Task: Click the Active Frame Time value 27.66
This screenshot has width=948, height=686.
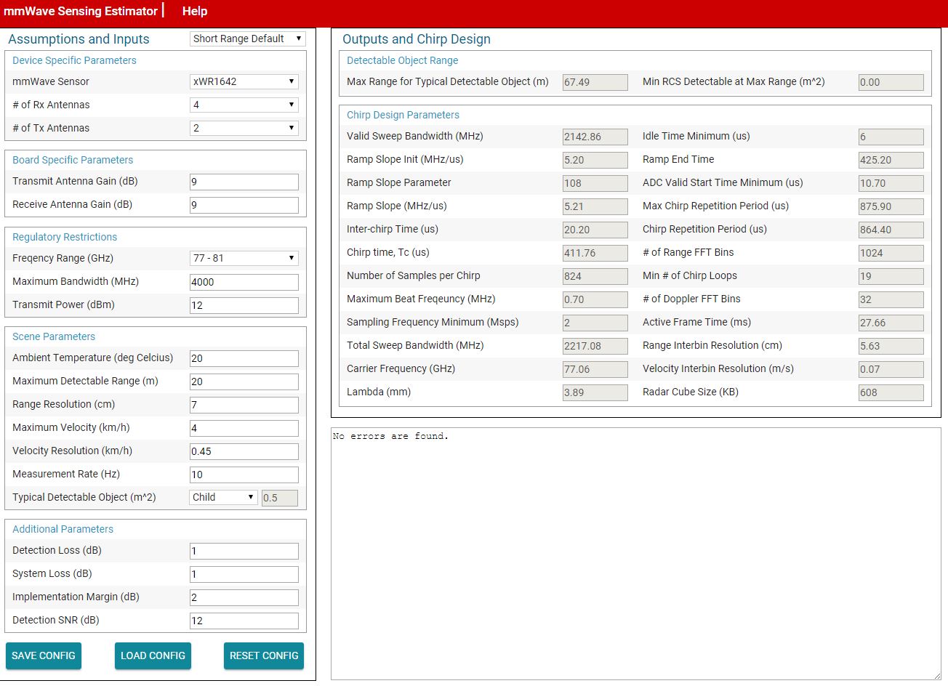Action: coord(891,323)
